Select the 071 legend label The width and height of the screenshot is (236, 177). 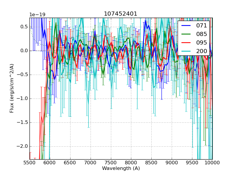click(x=201, y=25)
